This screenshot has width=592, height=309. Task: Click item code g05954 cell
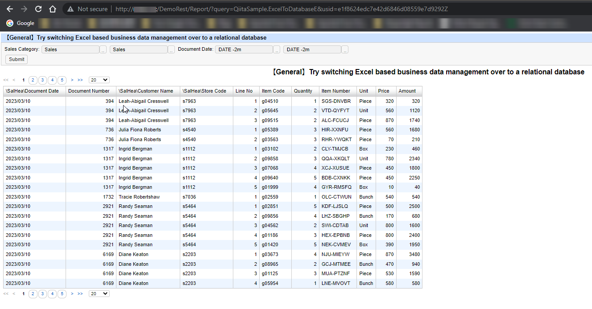pyautogui.click(x=275, y=283)
